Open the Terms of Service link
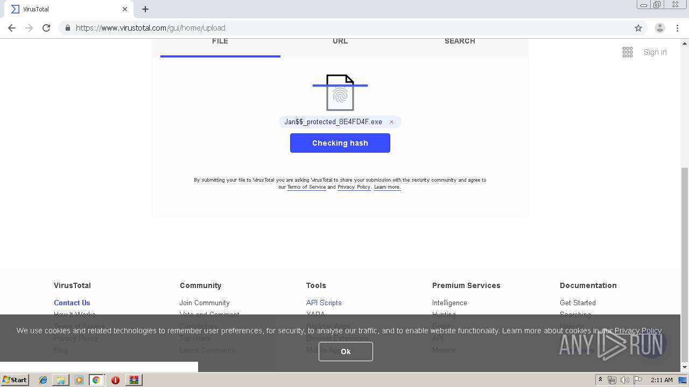Image resolution: width=689 pixels, height=387 pixels. tap(306, 187)
